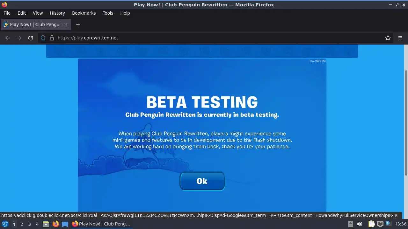This screenshot has height=229, width=408.
Task: Open the File menu
Action: [7, 13]
